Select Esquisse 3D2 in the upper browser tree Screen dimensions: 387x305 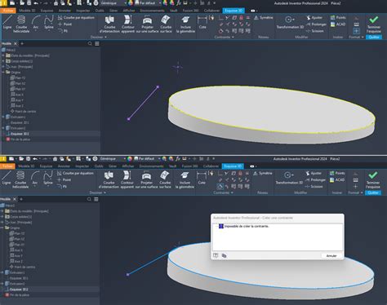click(x=20, y=134)
